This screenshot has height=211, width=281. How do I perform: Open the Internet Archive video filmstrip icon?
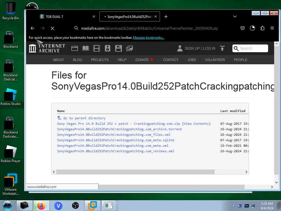click(96, 48)
